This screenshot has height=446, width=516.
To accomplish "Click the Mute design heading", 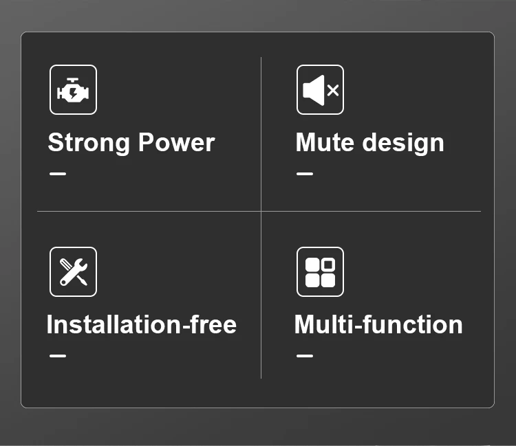I will pyautogui.click(x=369, y=143).
